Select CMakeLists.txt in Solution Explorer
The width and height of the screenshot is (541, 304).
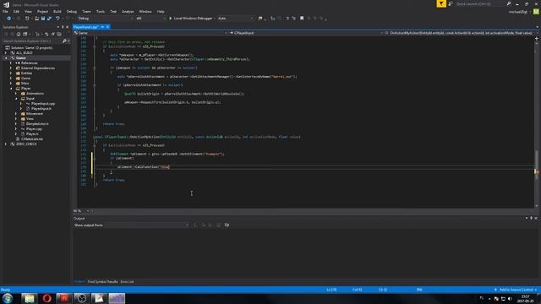pos(32,138)
